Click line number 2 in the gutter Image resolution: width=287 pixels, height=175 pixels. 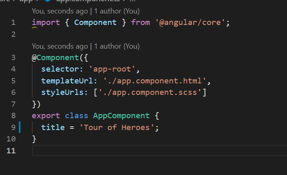point(14,34)
